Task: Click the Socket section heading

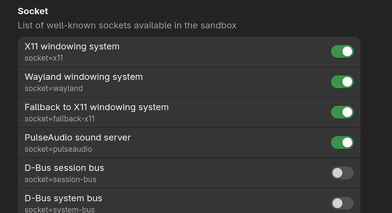Action: pos(33,11)
